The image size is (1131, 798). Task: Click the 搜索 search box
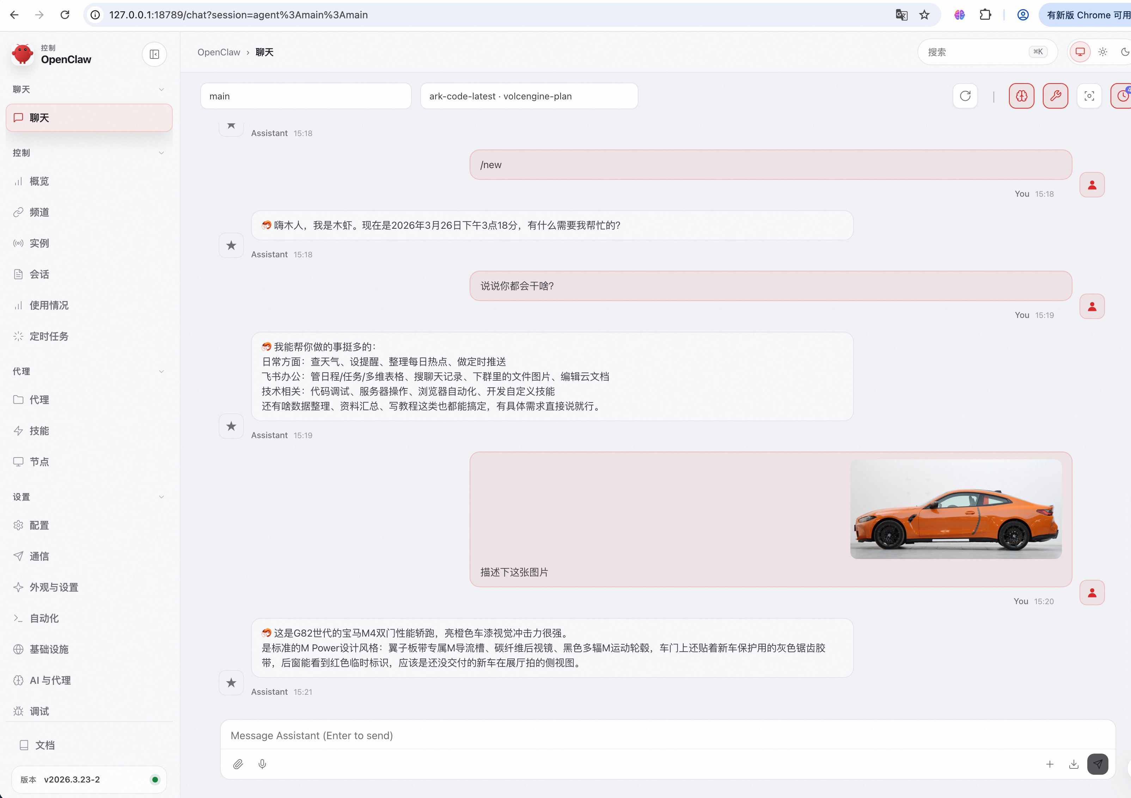click(x=987, y=52)
